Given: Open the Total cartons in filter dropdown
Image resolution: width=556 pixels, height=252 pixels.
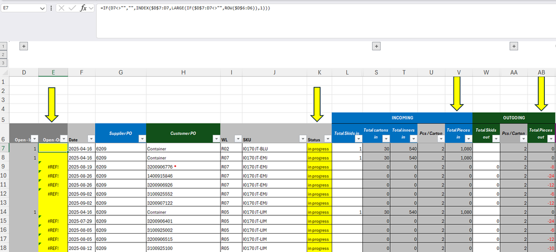Looking at the screenshot, I should [x=386, y=139].
